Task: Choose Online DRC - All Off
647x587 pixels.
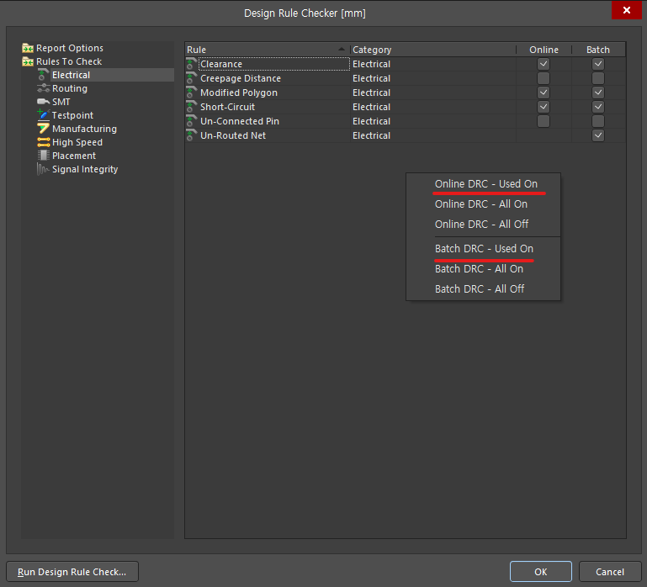Action: tap(483, 224)
